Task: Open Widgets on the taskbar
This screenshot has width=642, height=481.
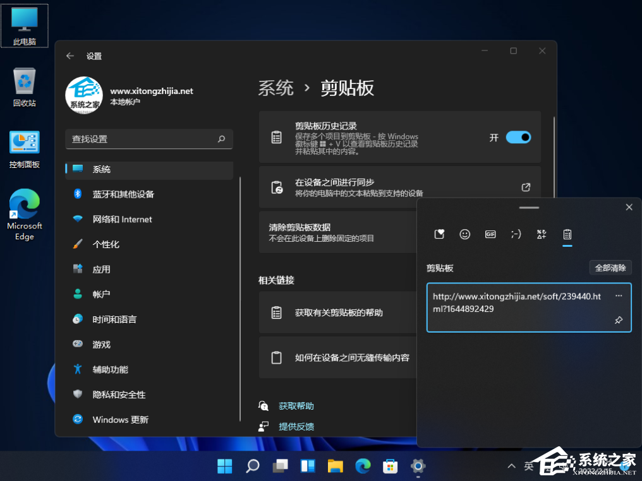Action: 308,466
